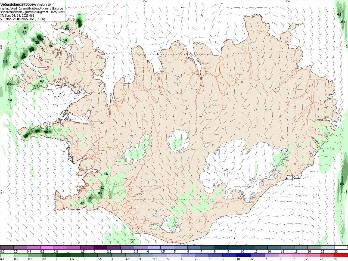This screenshot has width=348, height=261.
Task: Click the light pink 16 swatch in bottom row
Action: coord(285,255)
